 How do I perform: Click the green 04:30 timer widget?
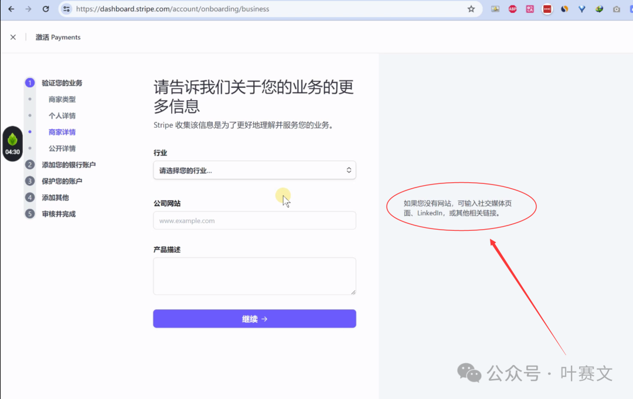(12, 144)
